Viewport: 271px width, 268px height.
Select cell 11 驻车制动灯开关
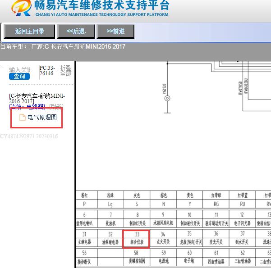pyautogui.click(x=216, y=219)
